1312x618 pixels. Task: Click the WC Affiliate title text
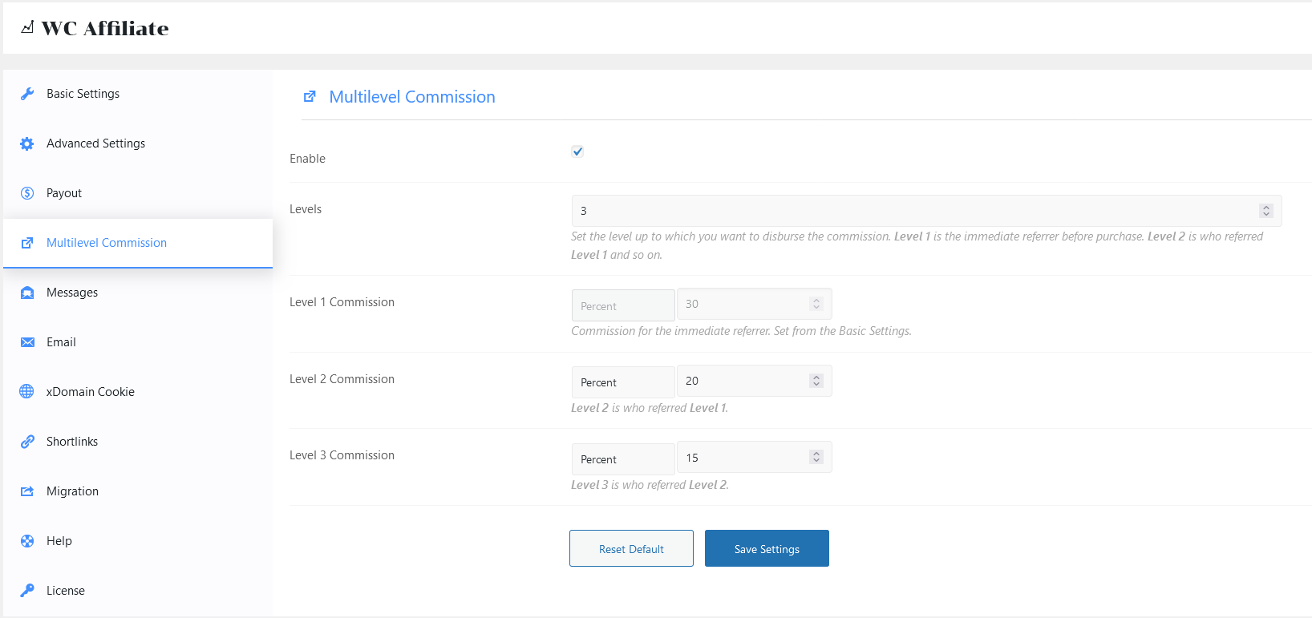[105, 28]
